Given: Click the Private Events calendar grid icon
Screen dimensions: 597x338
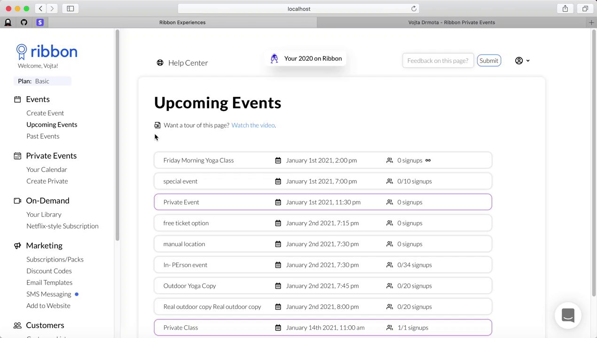Looking at the screenshot, I should pyautogui.click(x=17, y=156).
